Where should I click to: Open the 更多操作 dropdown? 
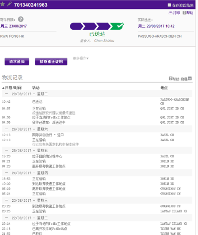tap(81, 58)
